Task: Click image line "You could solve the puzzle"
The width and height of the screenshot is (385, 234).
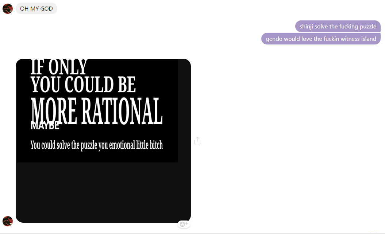Action: click(96, 145)
